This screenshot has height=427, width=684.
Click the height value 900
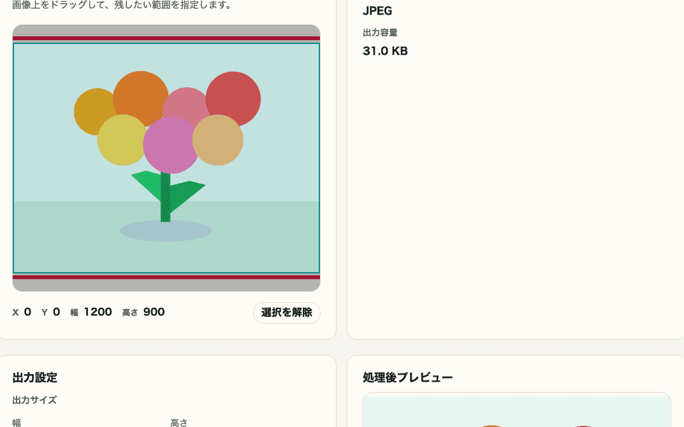(x=154, y=312)
